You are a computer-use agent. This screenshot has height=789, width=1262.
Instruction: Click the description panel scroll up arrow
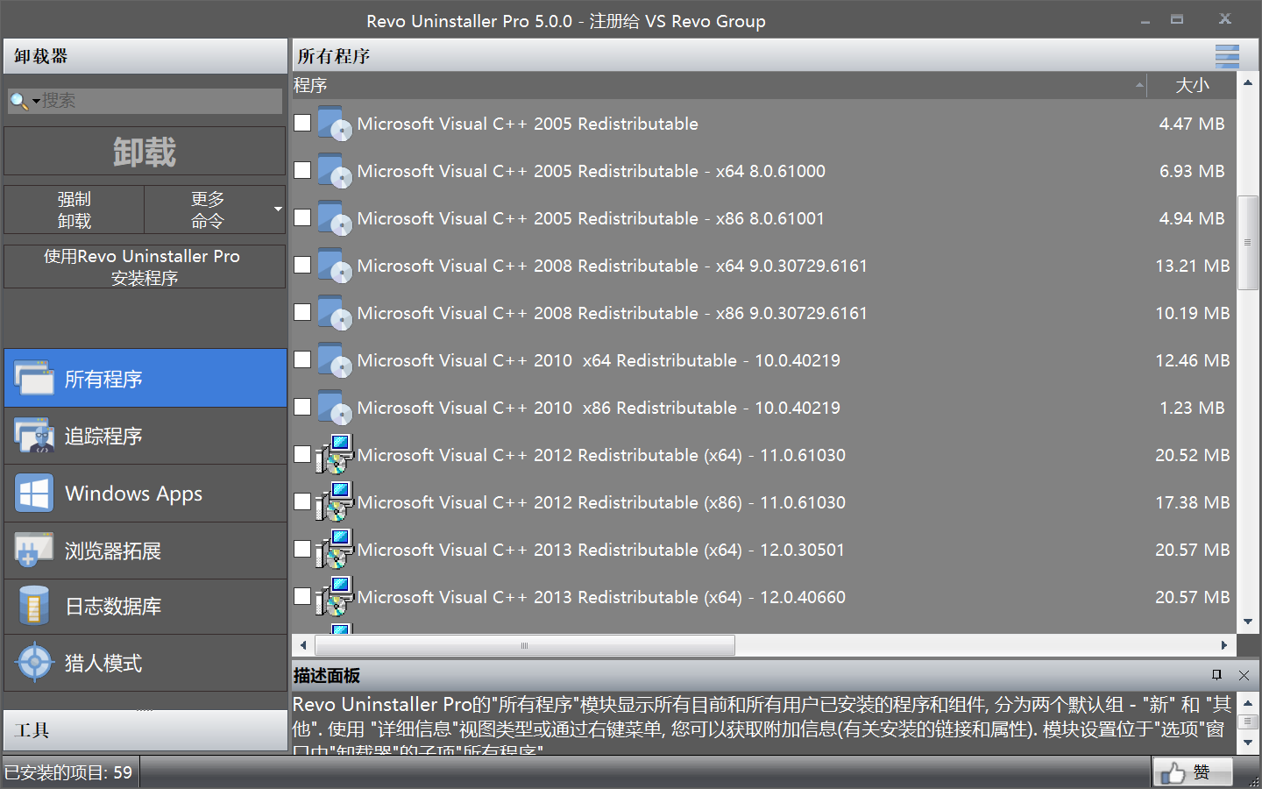click(x=1248, y=702)
